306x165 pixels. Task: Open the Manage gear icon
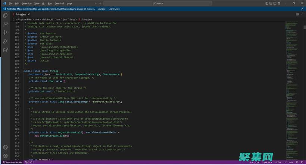tap(5, 156)
